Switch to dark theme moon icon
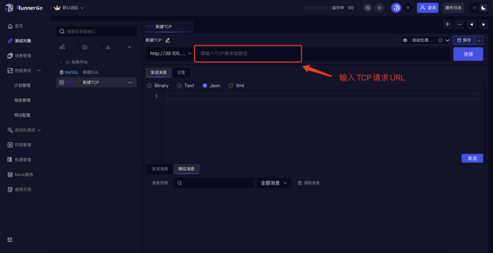This screenshot has height=253, width=493. [x=484, y=8]
